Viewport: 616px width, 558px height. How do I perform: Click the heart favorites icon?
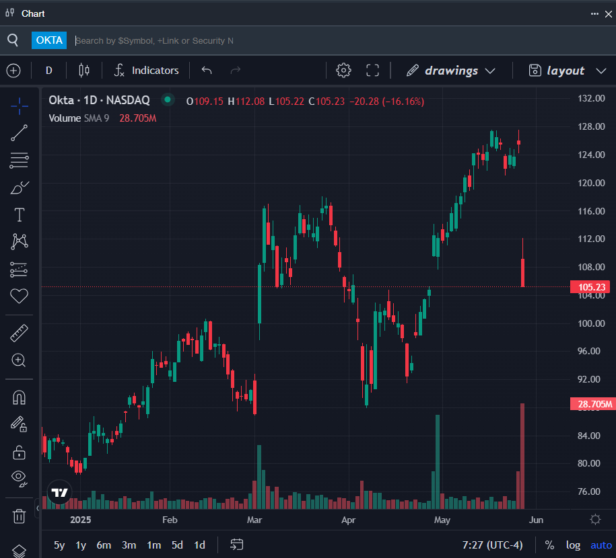(19, 296)
